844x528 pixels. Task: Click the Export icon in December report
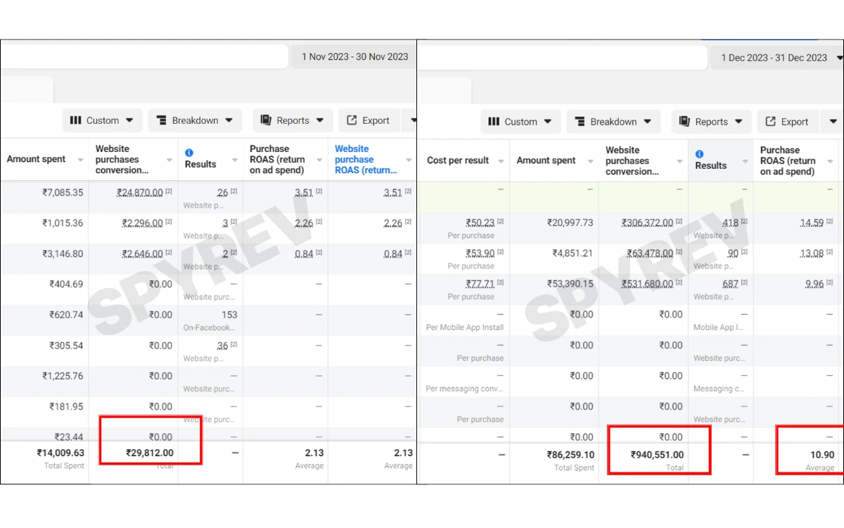click(x=771, y=122)
